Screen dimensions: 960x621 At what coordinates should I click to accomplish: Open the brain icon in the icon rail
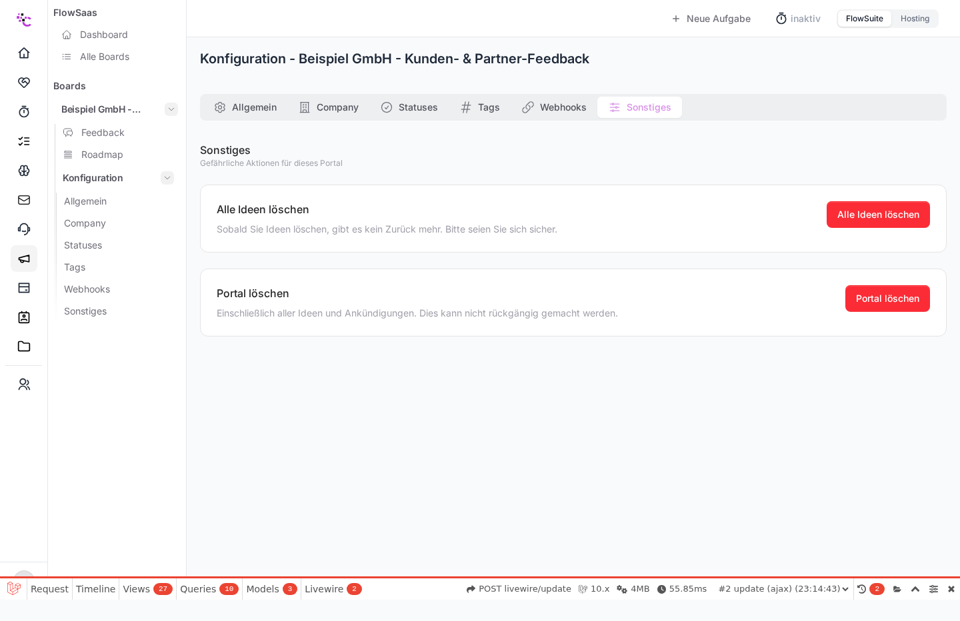24,170
